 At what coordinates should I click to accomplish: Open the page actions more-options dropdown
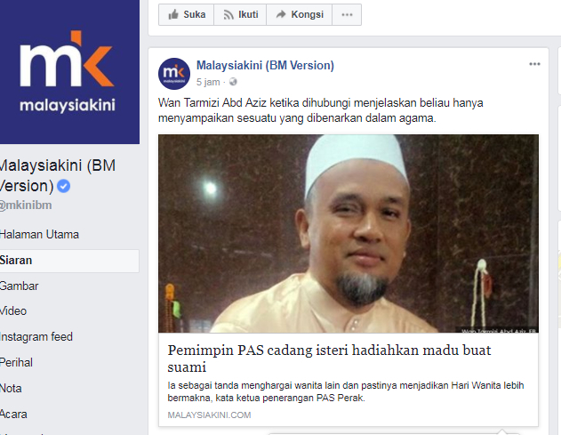pyautogui.click(x=347, y=15)
